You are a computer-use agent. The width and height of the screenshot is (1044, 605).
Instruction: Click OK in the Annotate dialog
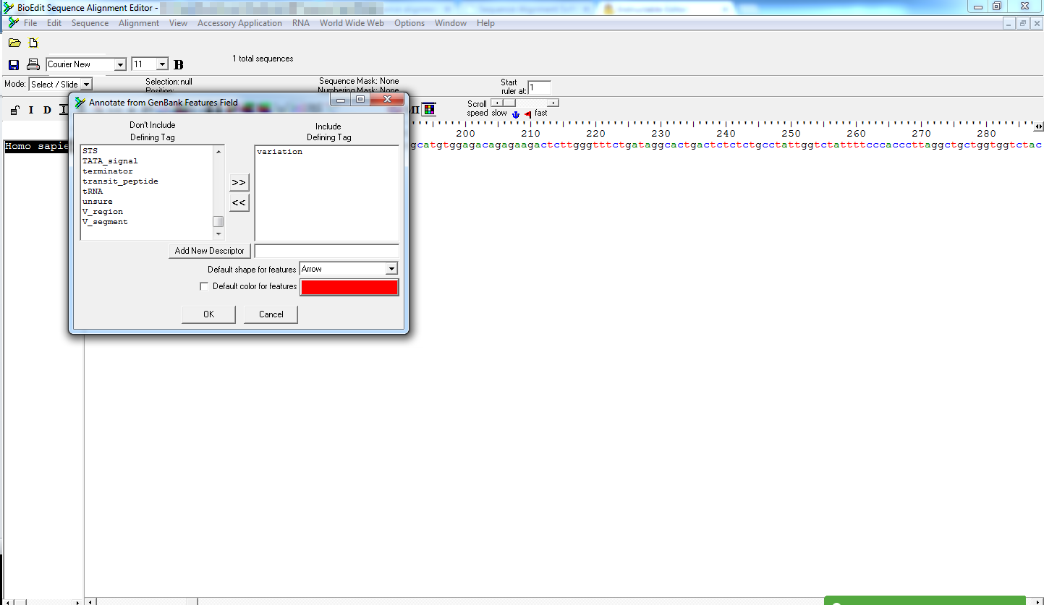point(208,314)
